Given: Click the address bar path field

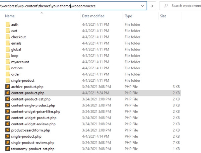Looking at the screenshot, I should (x=70, y=6).
